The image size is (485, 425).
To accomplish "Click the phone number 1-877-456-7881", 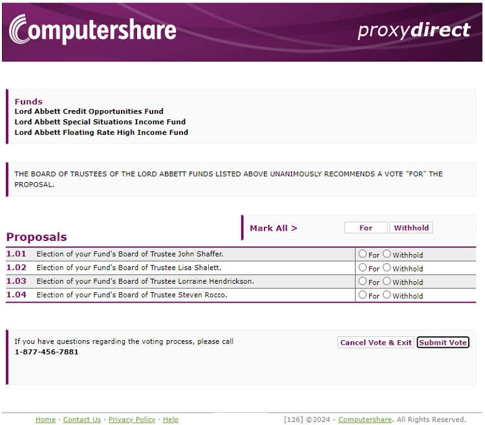I will pyautogui.click(x=47, y=352).
